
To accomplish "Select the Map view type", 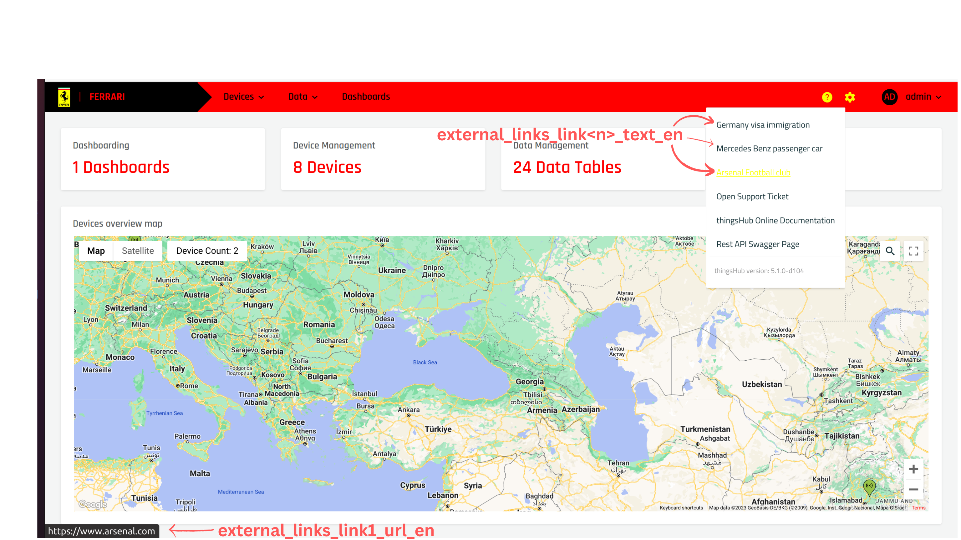I will [96, 251].
